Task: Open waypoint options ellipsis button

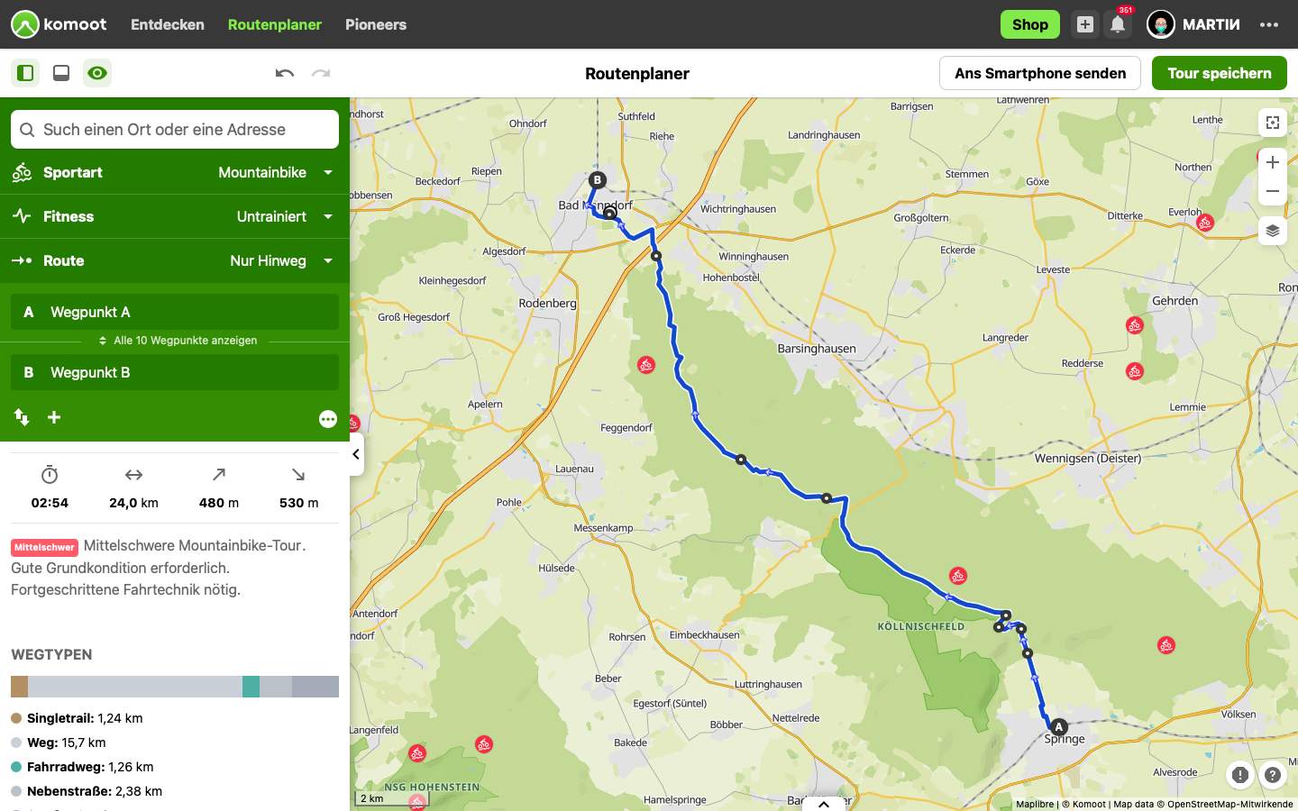Action: coord(328,419)
